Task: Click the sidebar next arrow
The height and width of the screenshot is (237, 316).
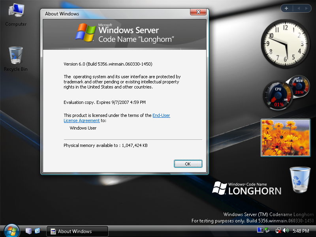Action: click(307, 8)
